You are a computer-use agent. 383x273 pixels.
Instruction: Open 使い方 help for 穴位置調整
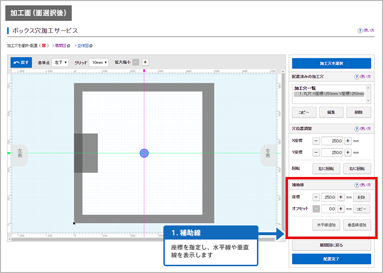coord(362,128)
